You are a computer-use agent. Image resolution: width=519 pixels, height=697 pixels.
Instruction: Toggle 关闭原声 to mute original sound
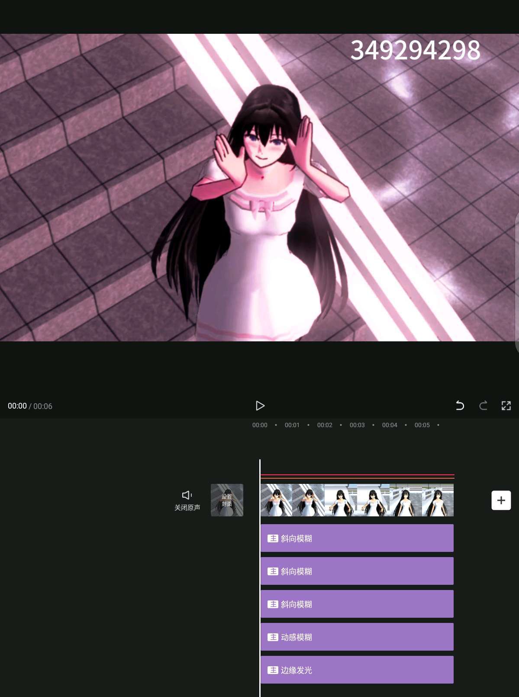coord(187,500)
